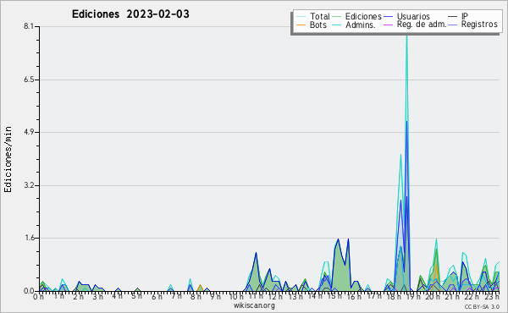Select the 'Registros' legend entry
Image resolution: width=508 pixels, height=313 pixels.
(x=479, y=25)
